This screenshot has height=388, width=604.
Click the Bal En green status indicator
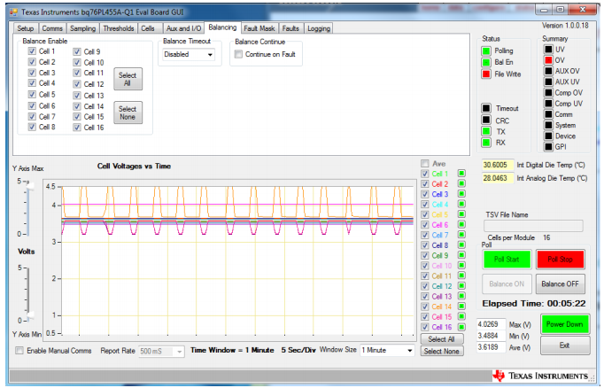coord(486,62)
